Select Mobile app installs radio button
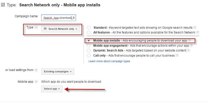This screenshot has width=208, height=103. pyautogui.click(x=89, y=41)
